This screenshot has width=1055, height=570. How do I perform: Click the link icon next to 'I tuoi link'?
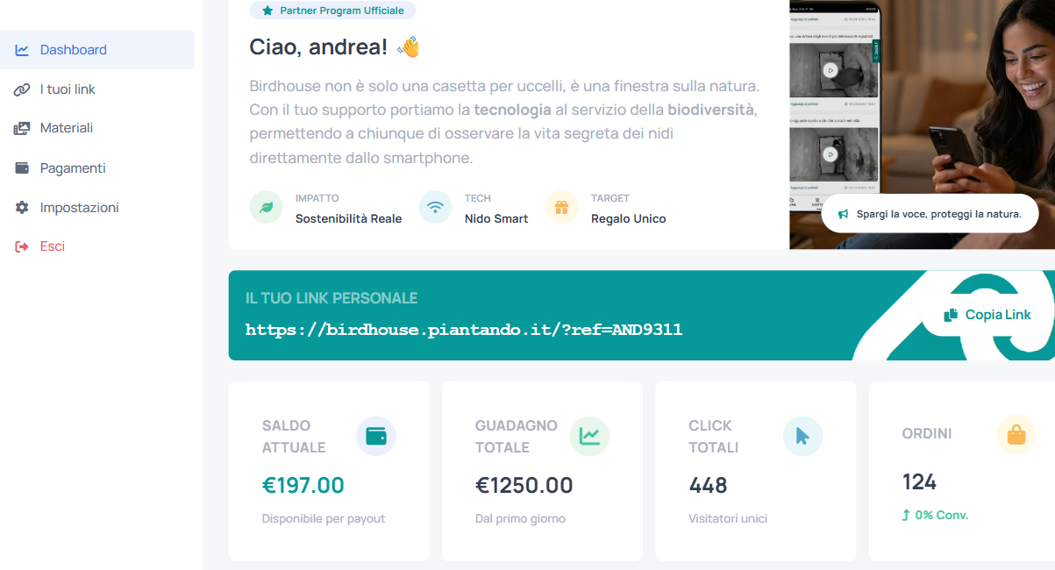(22, 89)
